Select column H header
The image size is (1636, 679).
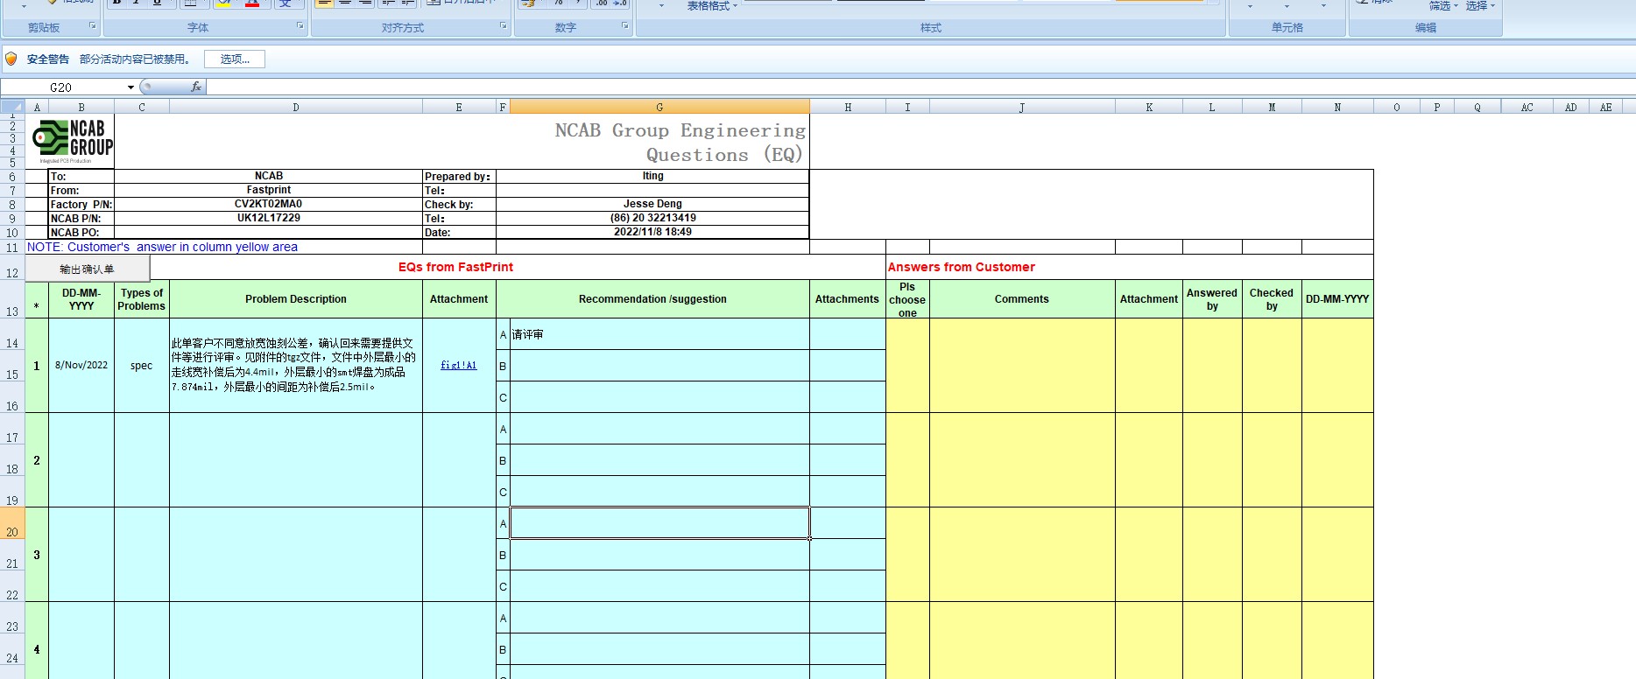[x=848, y=107]
